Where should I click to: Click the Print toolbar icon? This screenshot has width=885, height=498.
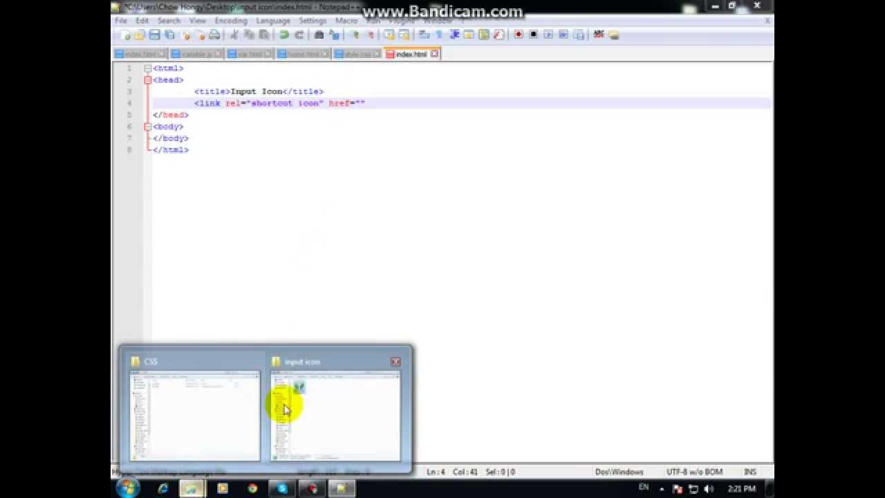[216, 34]
